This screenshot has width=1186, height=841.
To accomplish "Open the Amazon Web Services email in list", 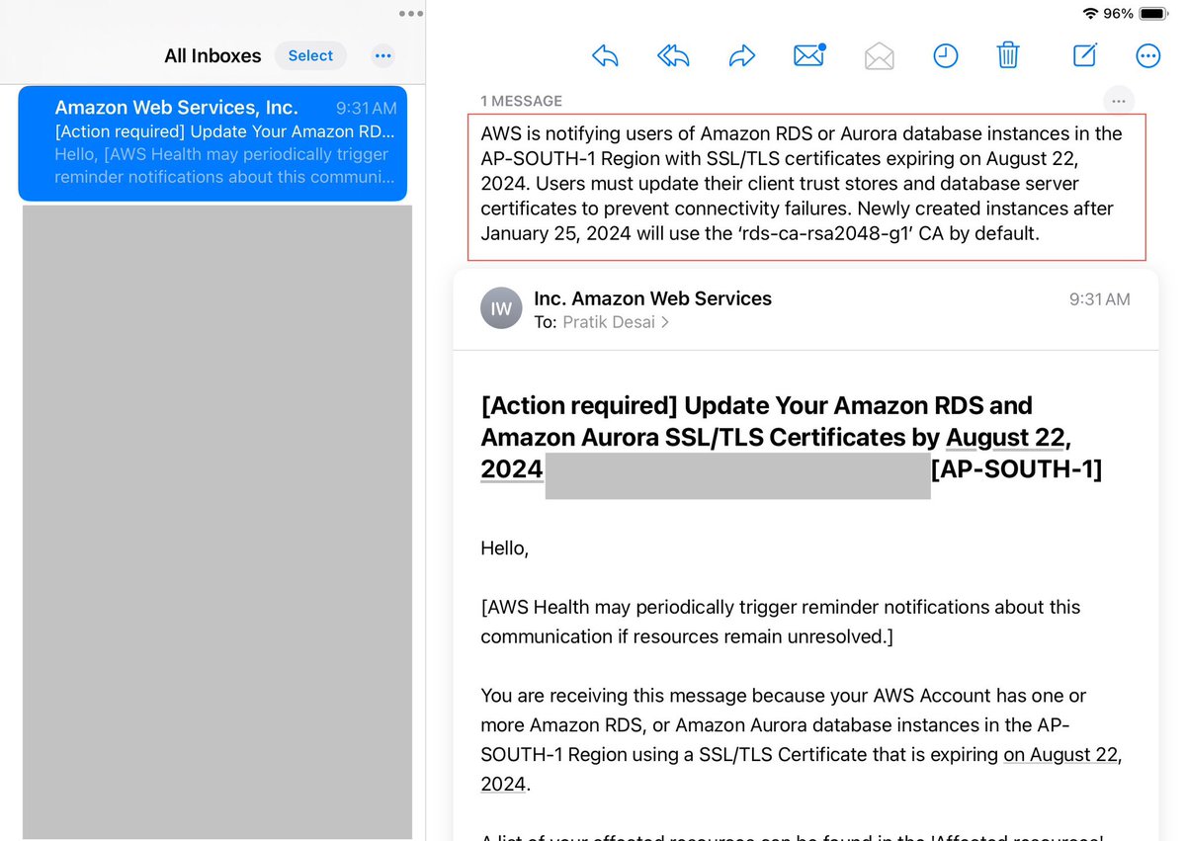I will (212, 143).
